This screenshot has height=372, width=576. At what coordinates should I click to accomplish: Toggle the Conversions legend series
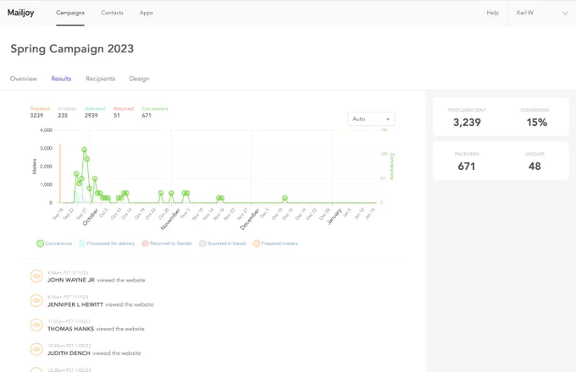[54, 243]
